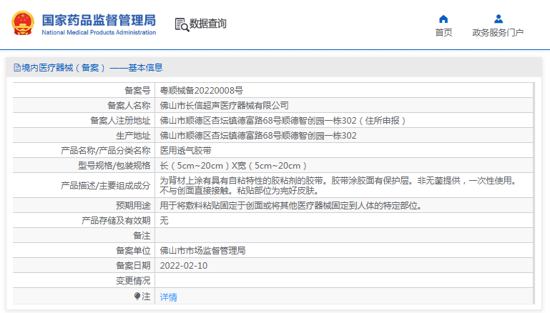Select product name 医用透气胶带
The height and width of the screenshot is (313, 550).
[185, 151]
